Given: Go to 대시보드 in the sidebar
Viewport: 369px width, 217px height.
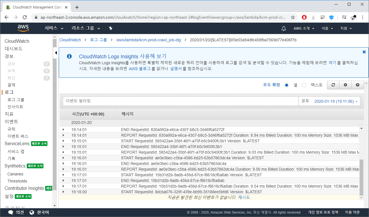Looking at the screenshot, I should tap(14, 49).
